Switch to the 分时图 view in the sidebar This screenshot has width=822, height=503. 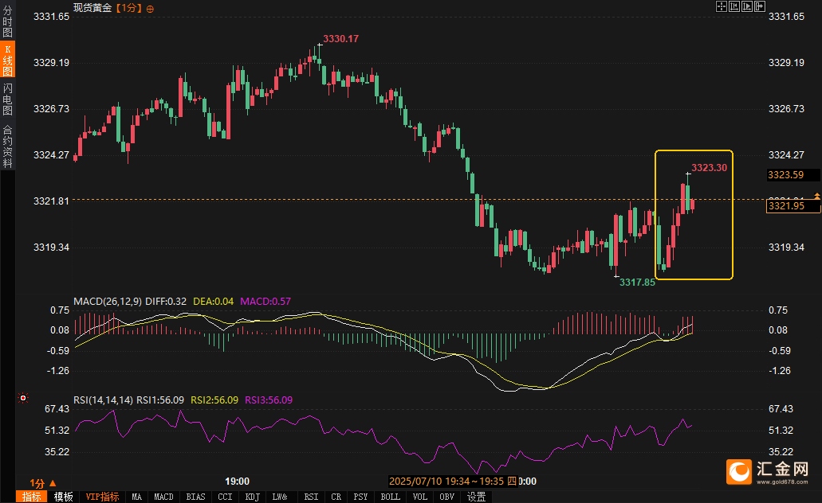click(x=7, y=21)
